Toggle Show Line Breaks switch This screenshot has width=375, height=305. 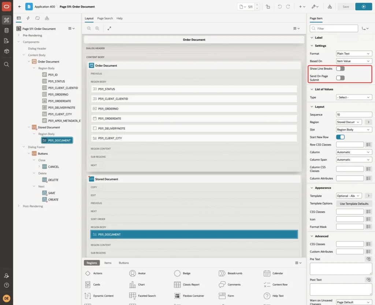pyautogui.click(x=340, y=69)
